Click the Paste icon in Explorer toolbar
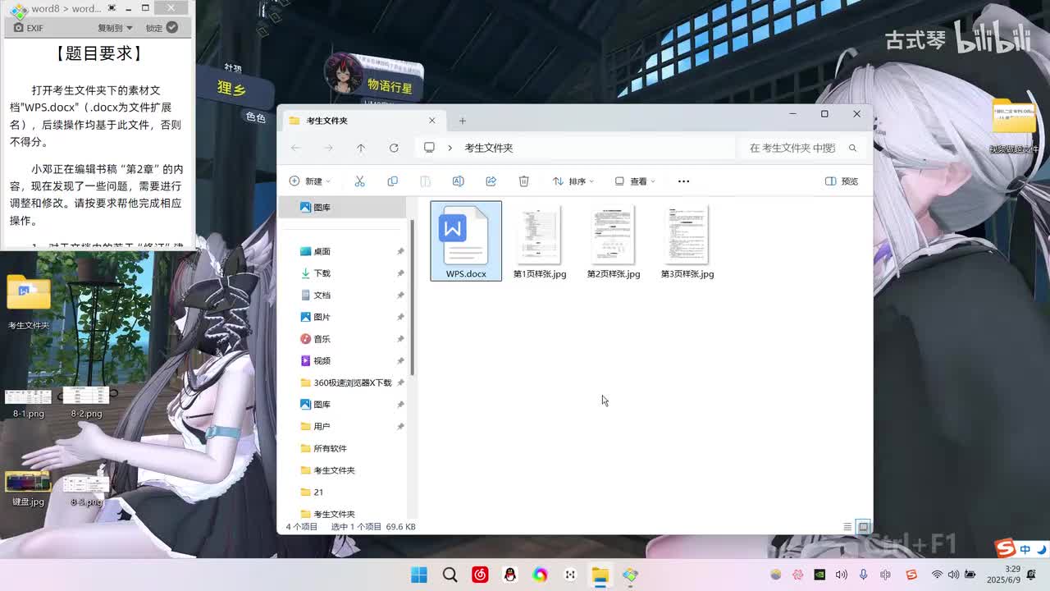 [425, 181]
